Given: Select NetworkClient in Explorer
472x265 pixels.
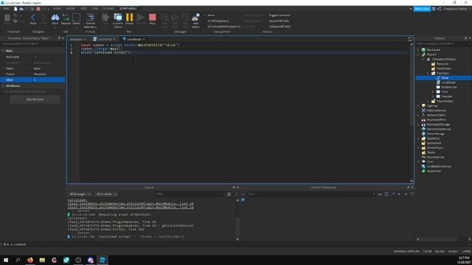Looking at the screenshot, I should 436,115.
